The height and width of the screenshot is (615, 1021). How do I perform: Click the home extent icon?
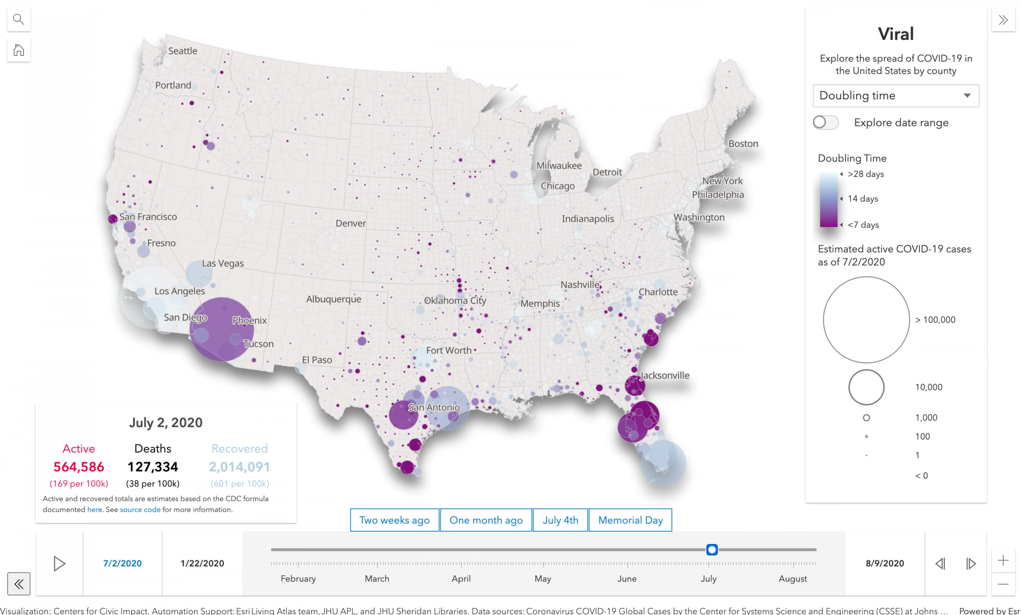[18, 50]
